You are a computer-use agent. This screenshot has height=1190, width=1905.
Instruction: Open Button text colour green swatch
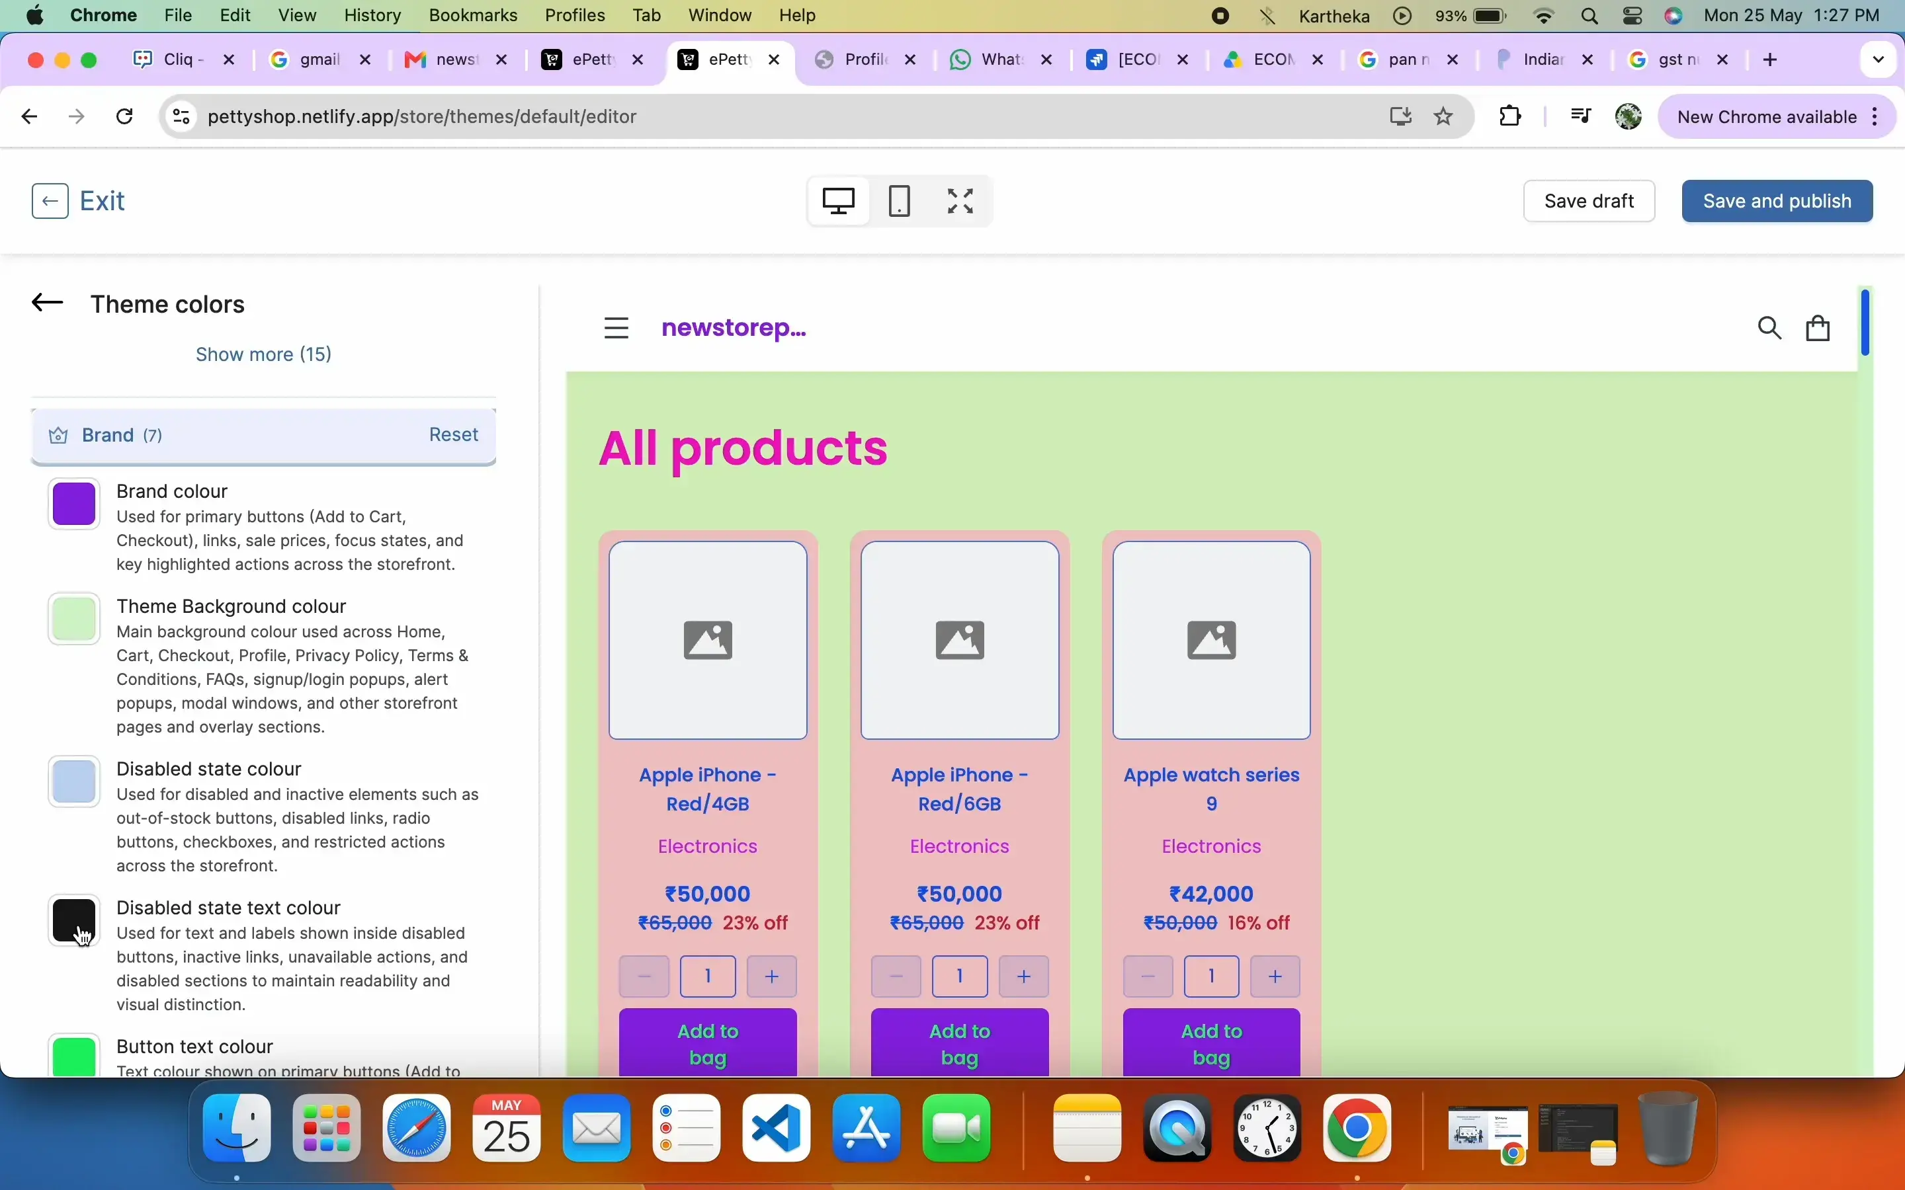coord(74,1056)
